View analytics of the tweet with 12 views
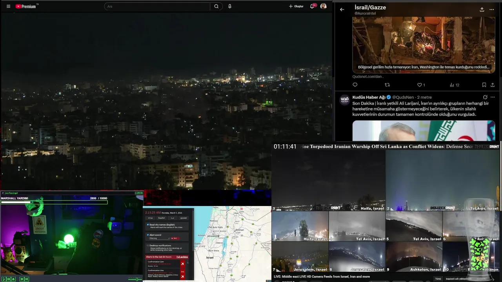Screen dimensions: 502x282 [454, 85]
